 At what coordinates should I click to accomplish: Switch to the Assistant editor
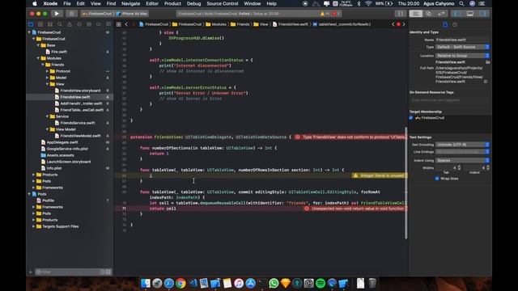pos(428,14)
